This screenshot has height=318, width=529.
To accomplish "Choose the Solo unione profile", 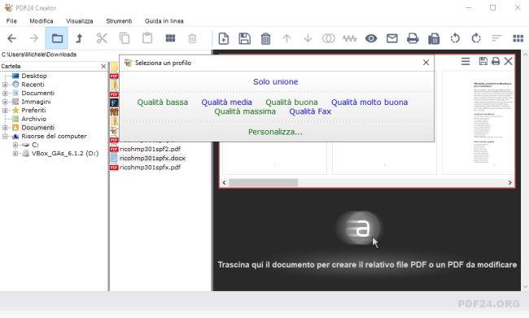I will [275, 81].
